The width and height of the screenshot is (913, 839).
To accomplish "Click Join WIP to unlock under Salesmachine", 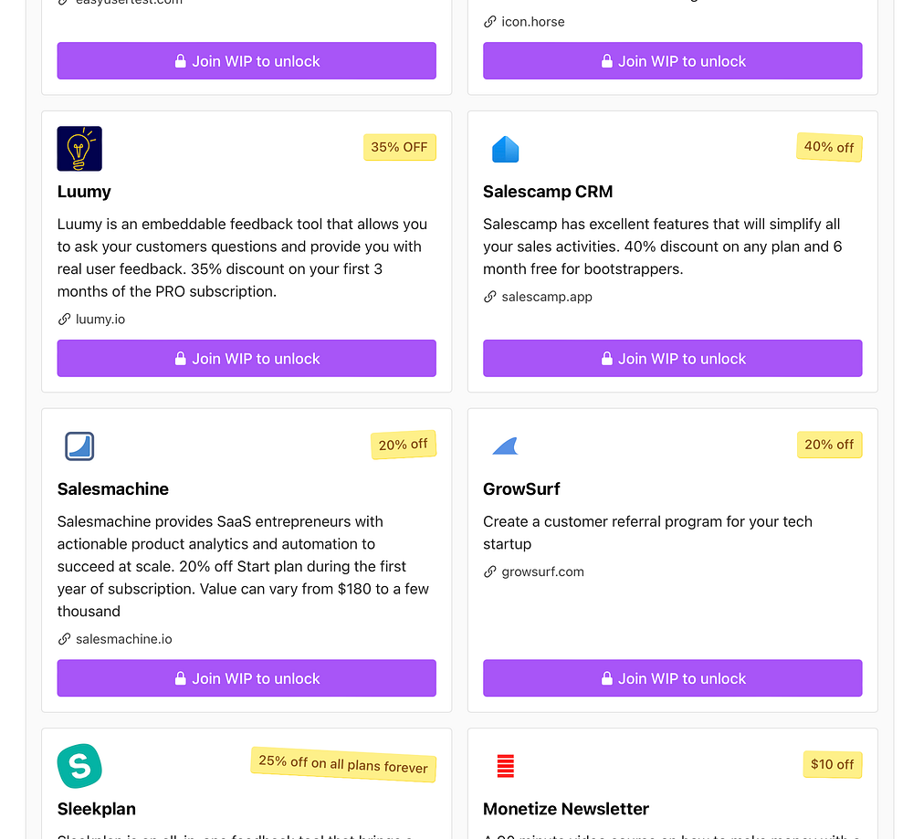I will [x=247, y=678].
